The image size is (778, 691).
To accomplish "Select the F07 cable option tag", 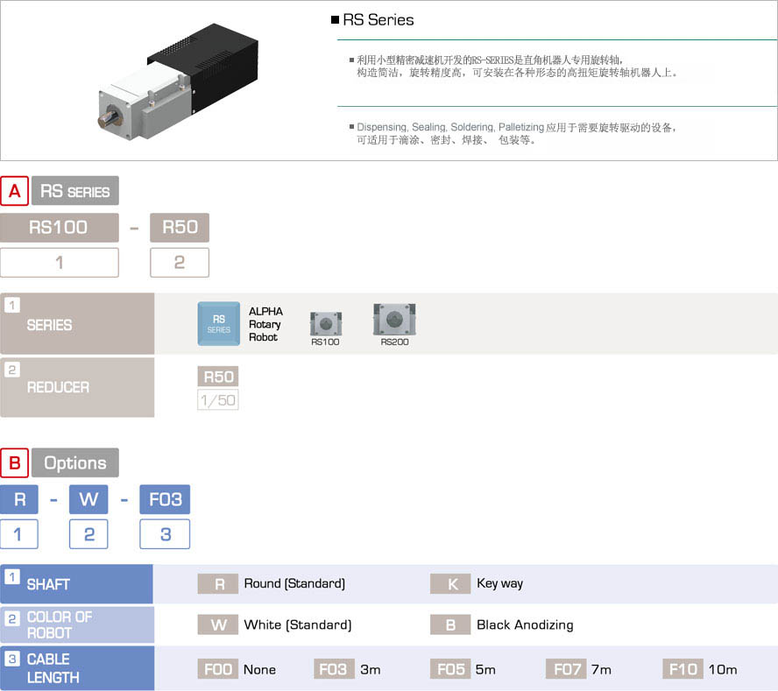I will 567,669.
